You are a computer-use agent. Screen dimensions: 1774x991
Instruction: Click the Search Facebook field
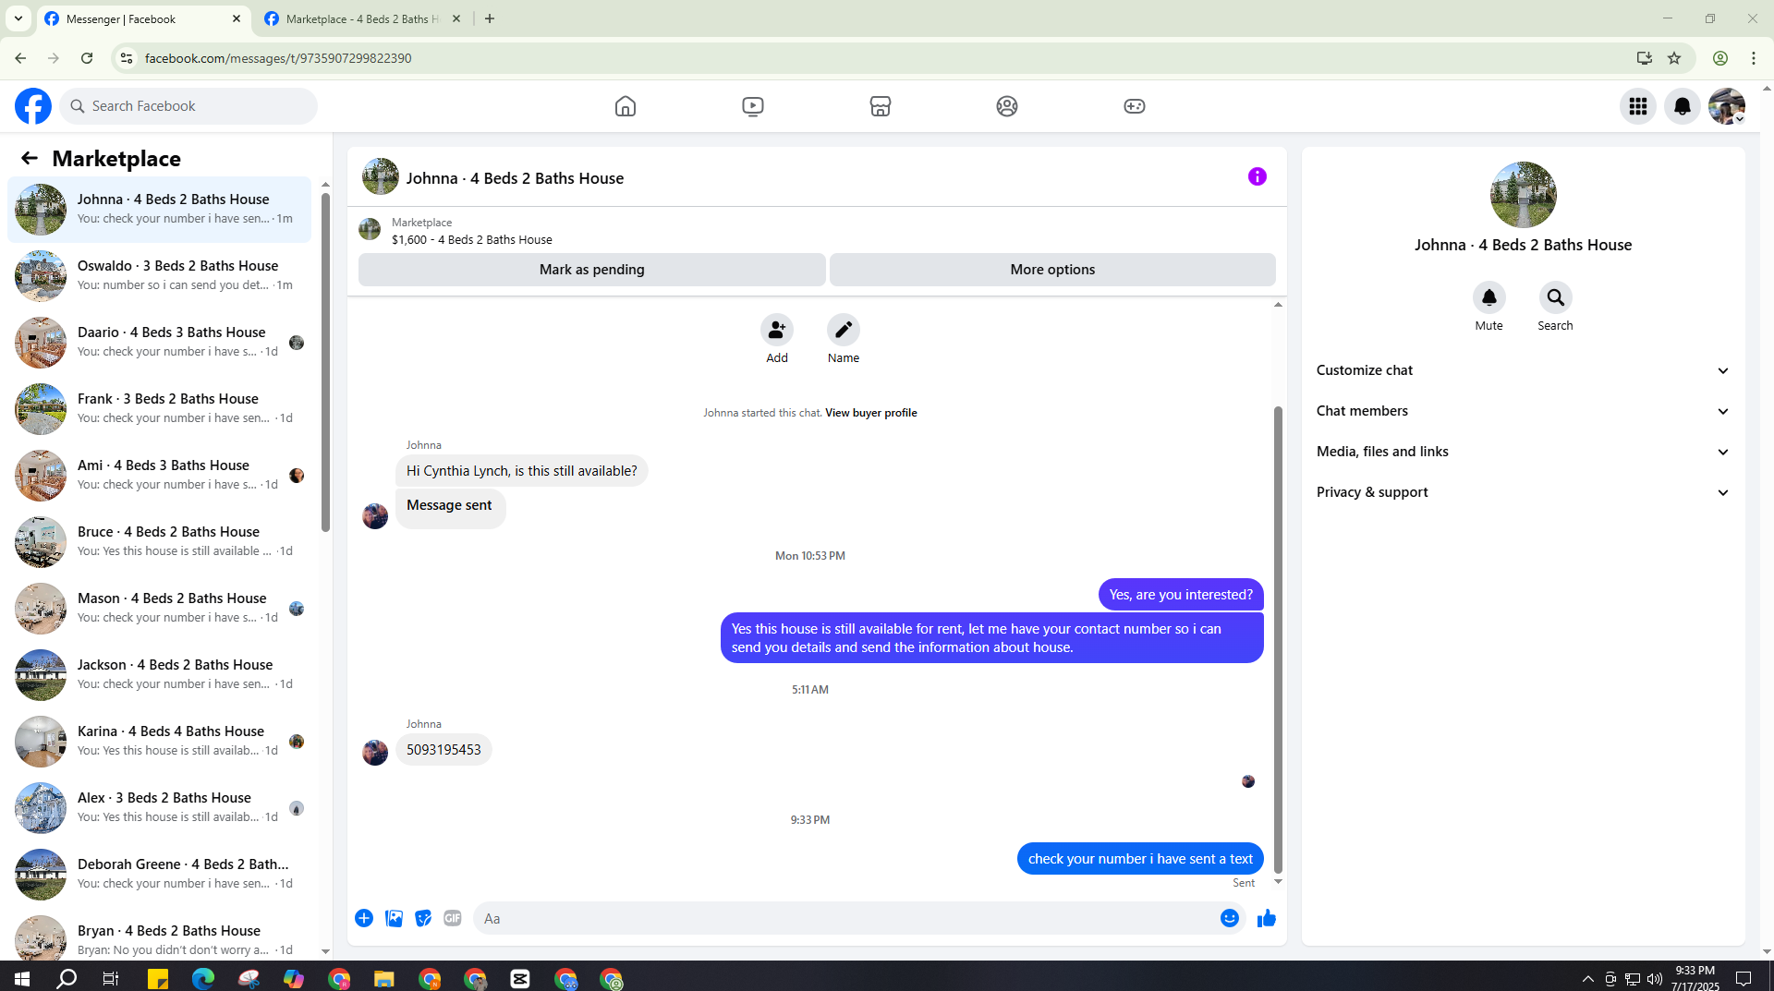point(188,106)
